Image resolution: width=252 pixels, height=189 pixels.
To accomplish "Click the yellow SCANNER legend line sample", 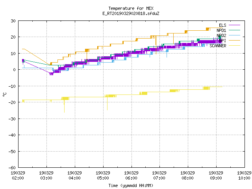I will coord(234,46).
